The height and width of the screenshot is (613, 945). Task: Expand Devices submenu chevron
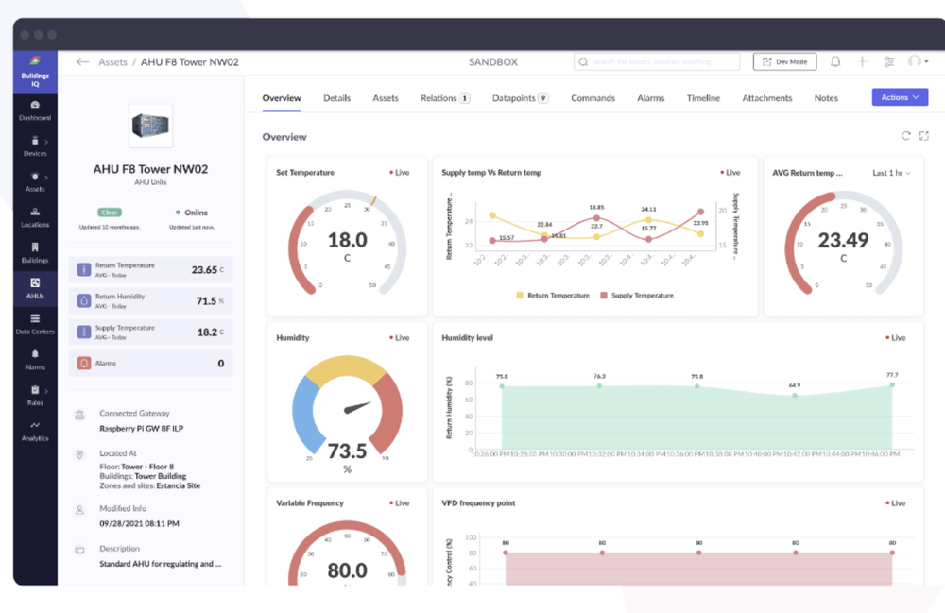tap(46, 142)
